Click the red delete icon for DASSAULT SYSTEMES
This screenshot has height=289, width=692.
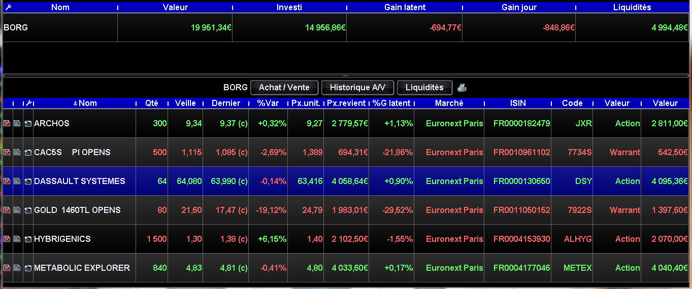(7, 181)
